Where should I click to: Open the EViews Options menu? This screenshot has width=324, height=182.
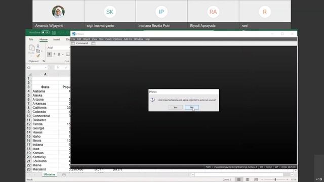tap(117, 39)
